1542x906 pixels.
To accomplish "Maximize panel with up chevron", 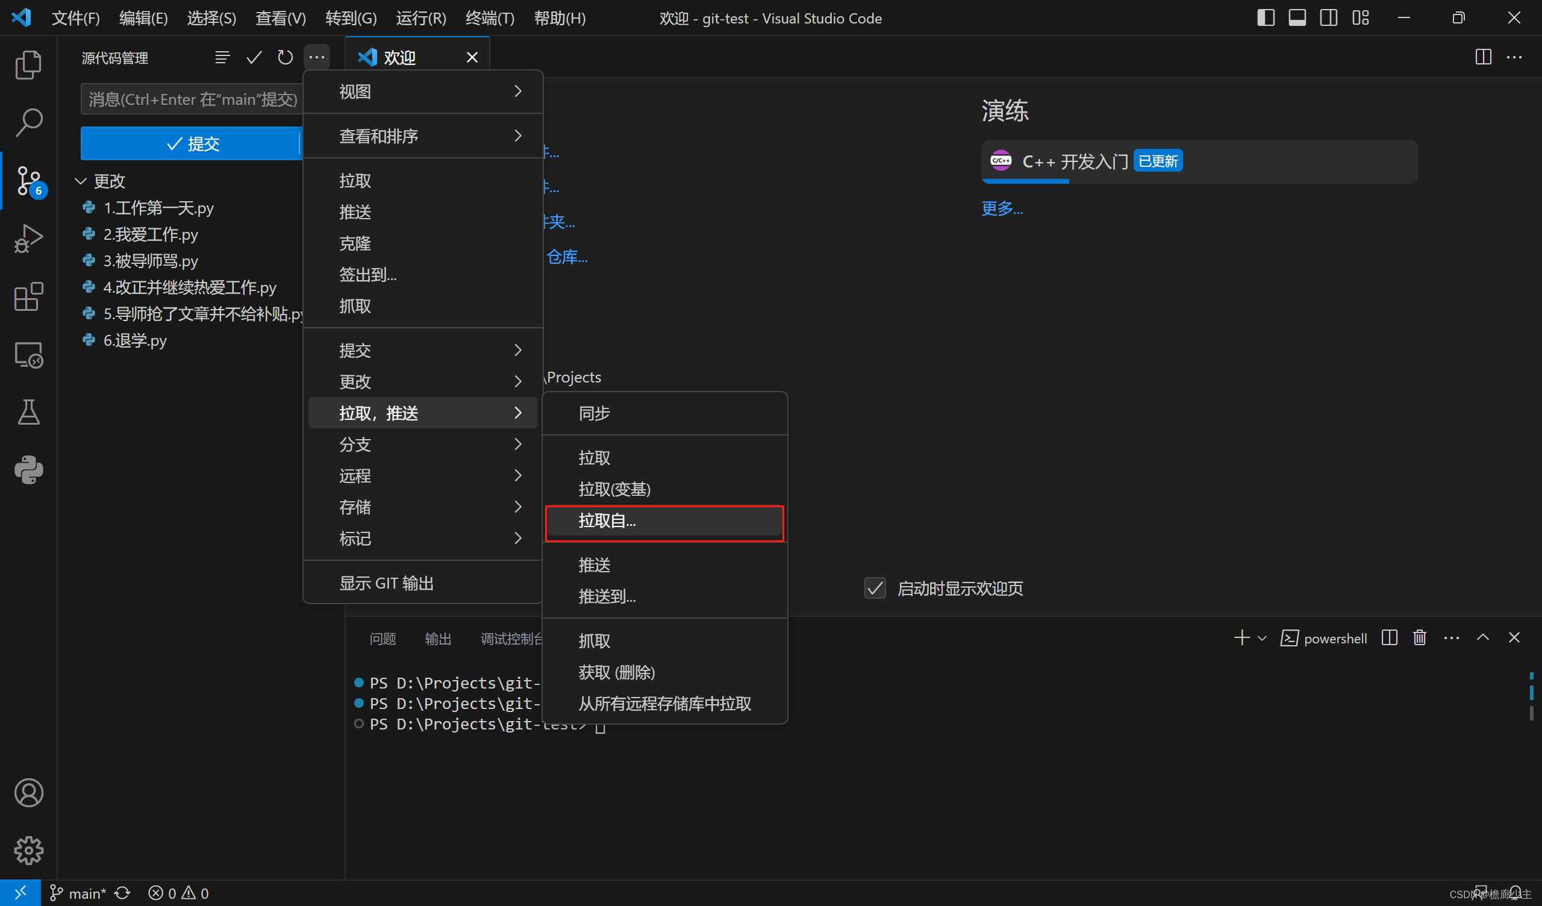I will 1482,638.
